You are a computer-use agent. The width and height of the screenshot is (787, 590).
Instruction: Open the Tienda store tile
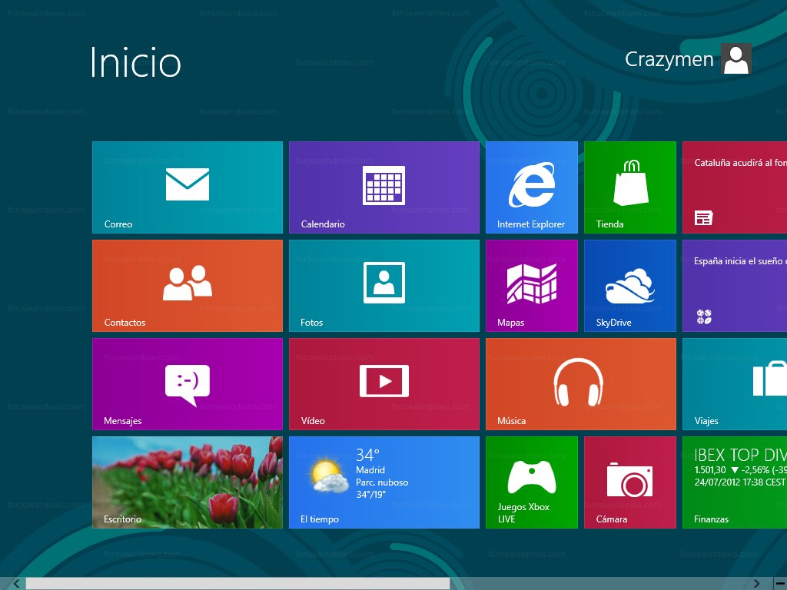pos(630,187)
